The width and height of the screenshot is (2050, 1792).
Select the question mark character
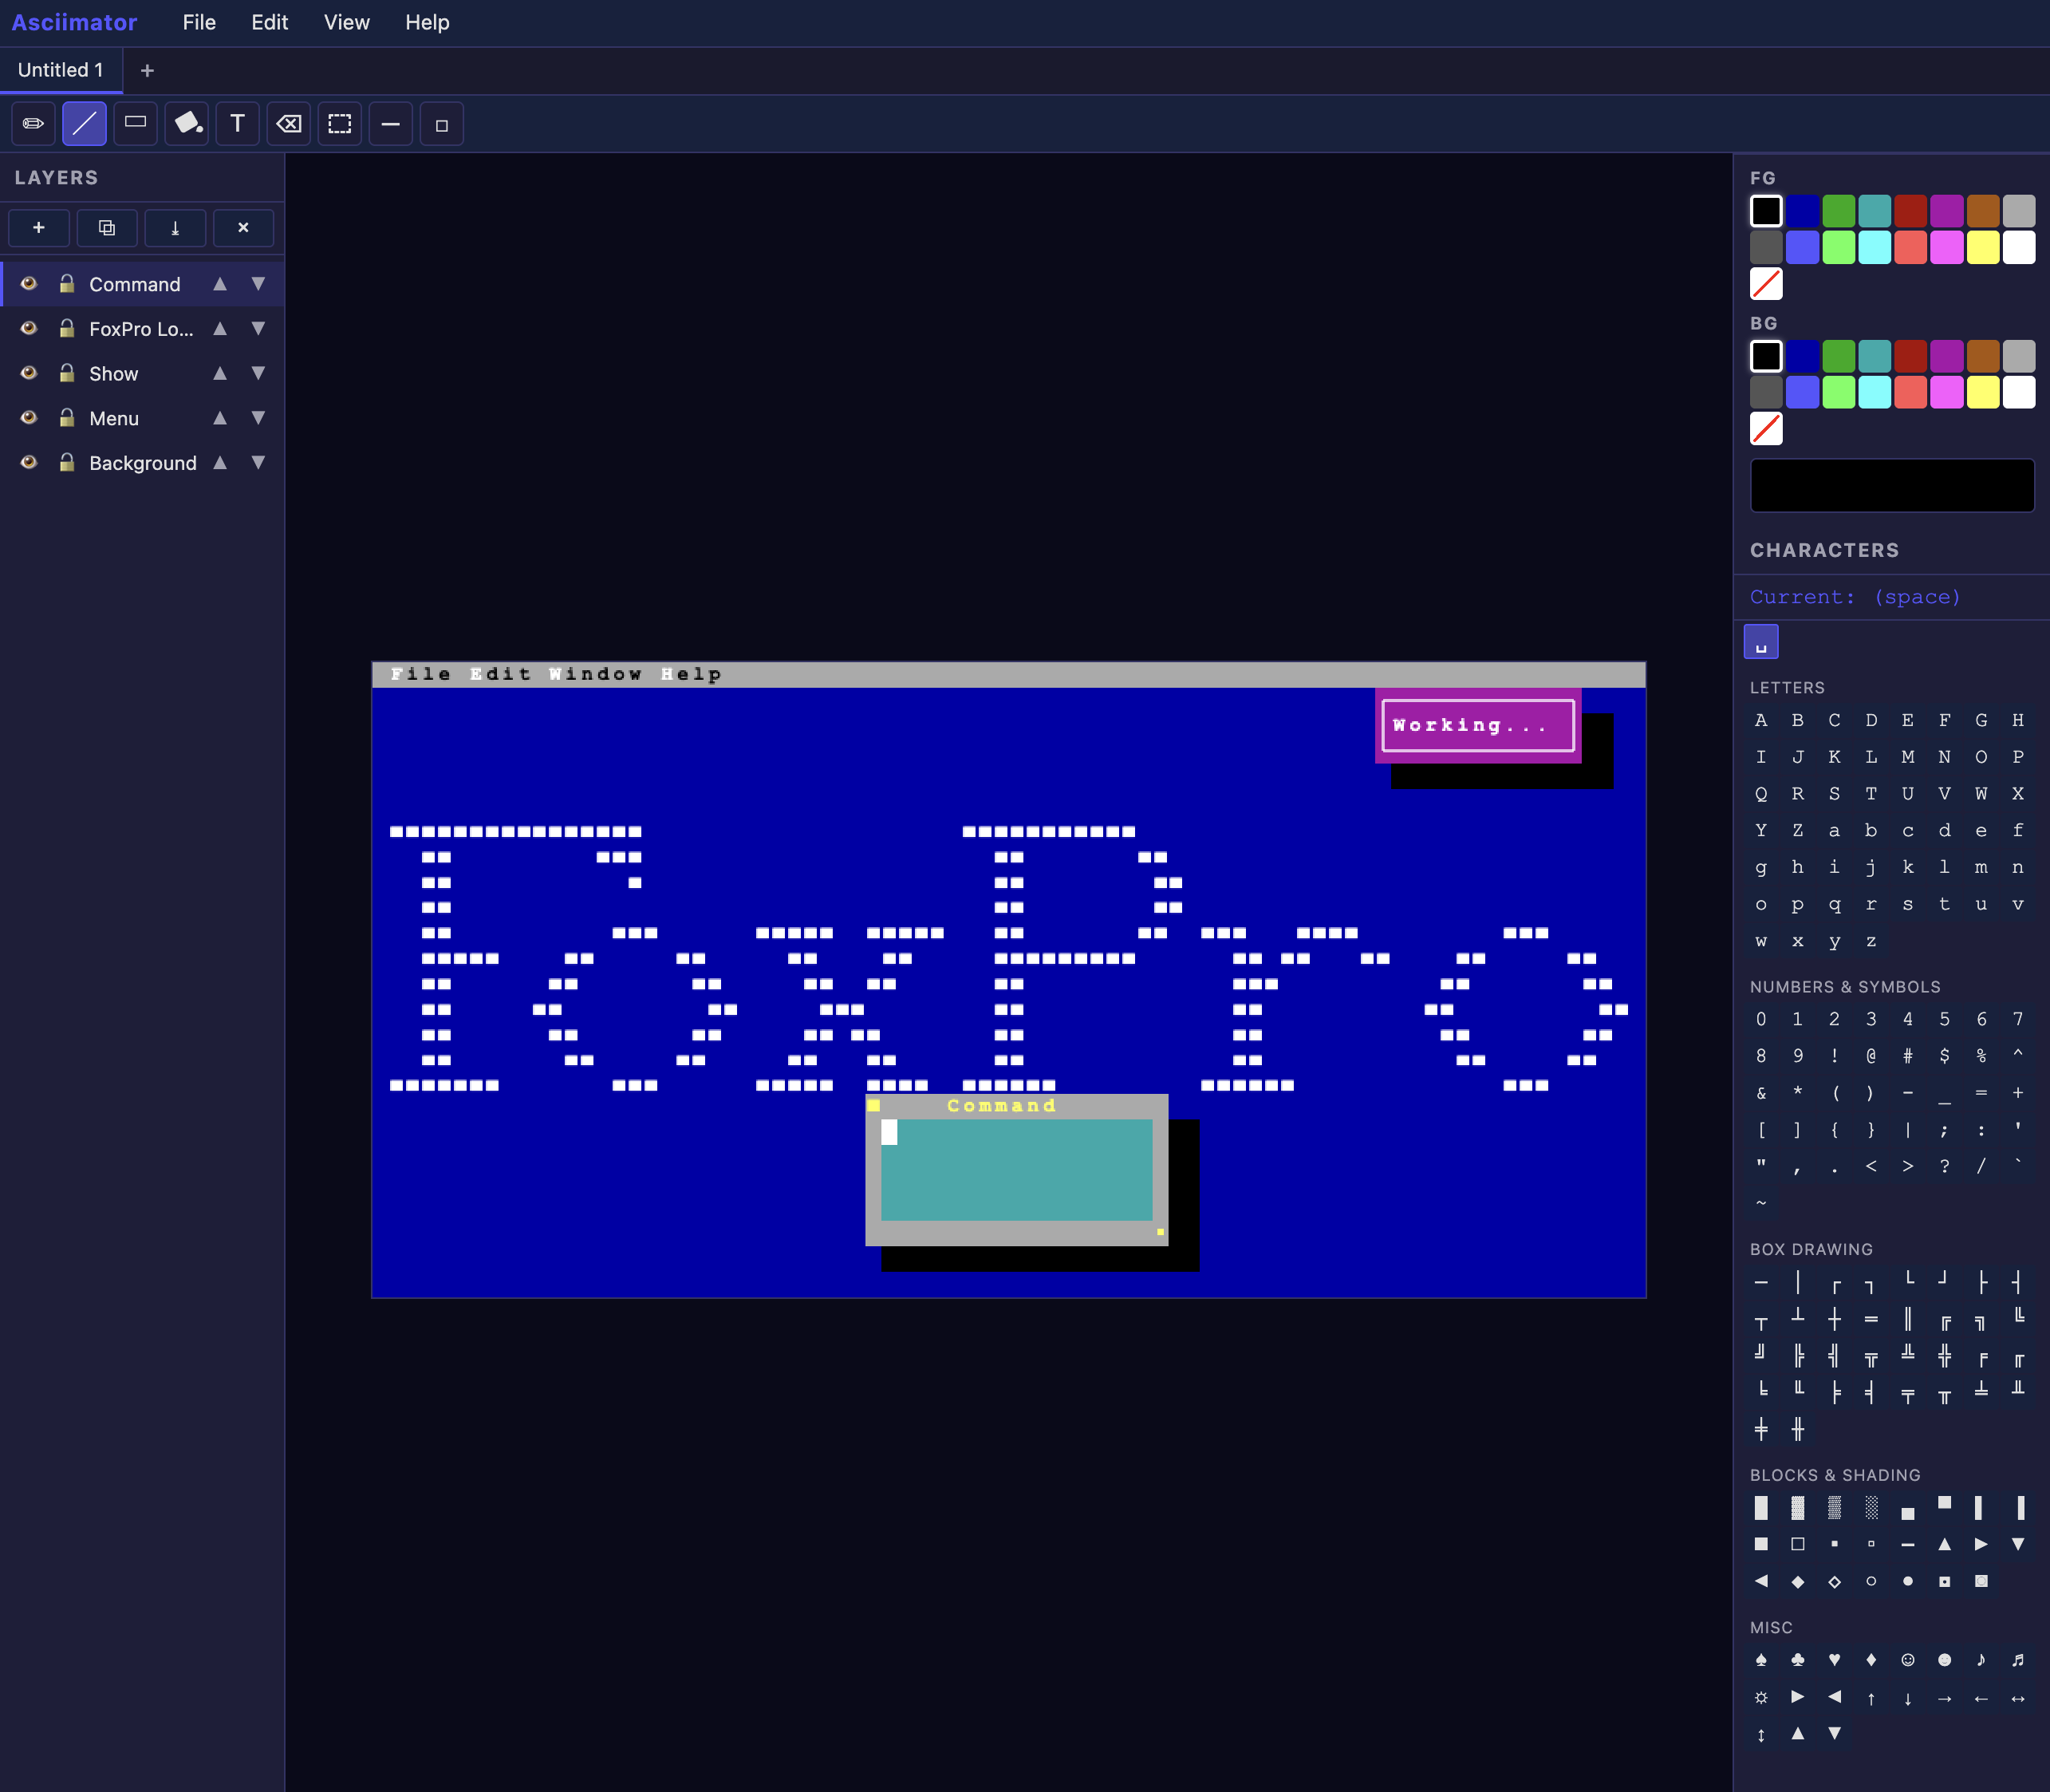1944,1166
